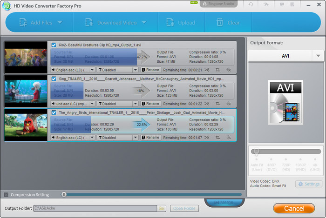Click Add Files in the top toolbar
This screenshot has width=326, height=218.
tap(36, 22)
